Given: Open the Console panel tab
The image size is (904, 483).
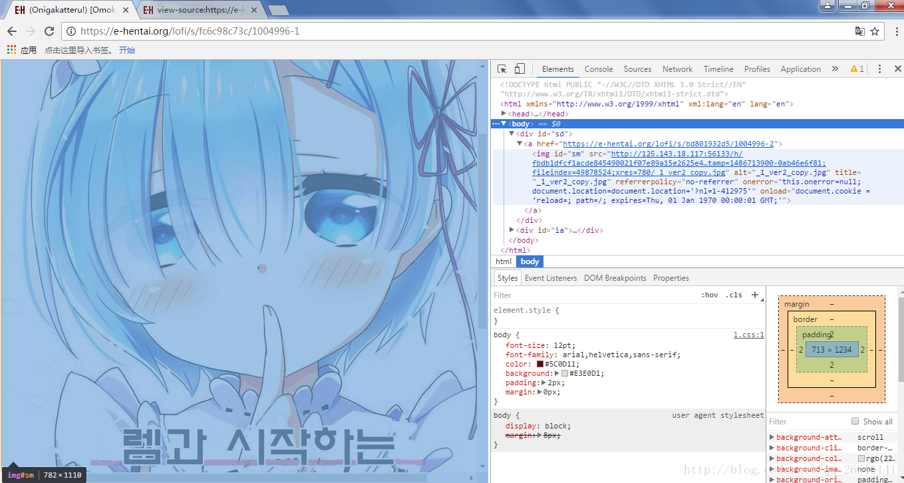Looking at the screenshot, I should [599, 69].
